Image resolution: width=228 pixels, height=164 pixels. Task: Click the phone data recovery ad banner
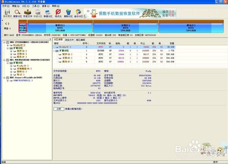(x=130, y=13)
